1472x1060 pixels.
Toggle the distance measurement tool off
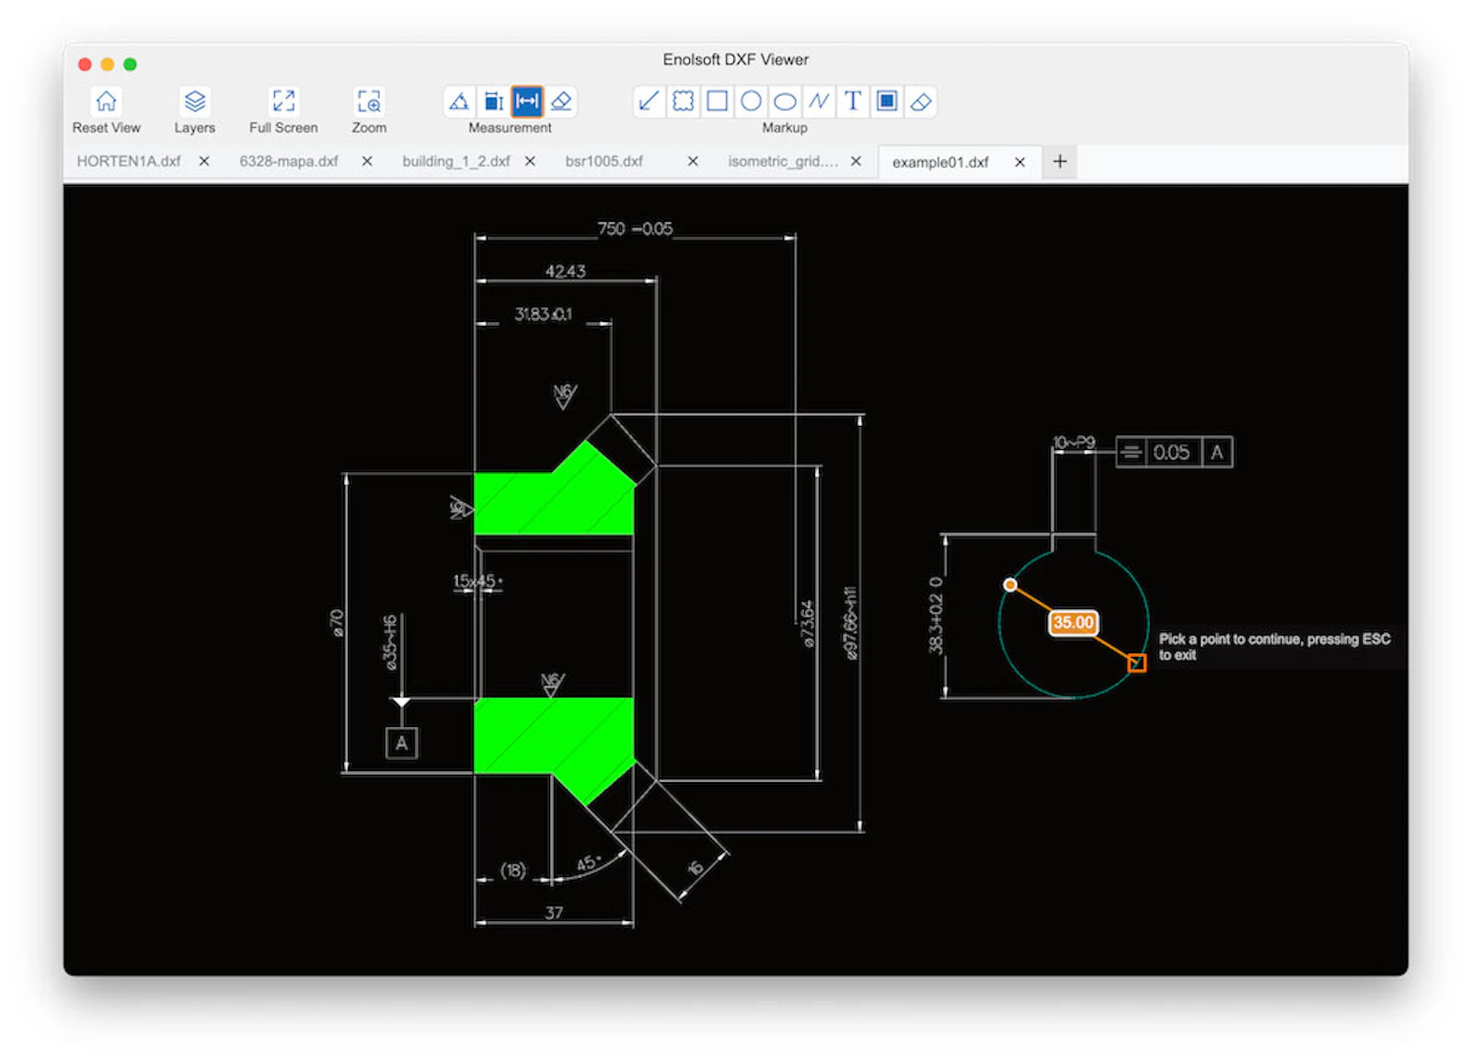pos(526,101)
